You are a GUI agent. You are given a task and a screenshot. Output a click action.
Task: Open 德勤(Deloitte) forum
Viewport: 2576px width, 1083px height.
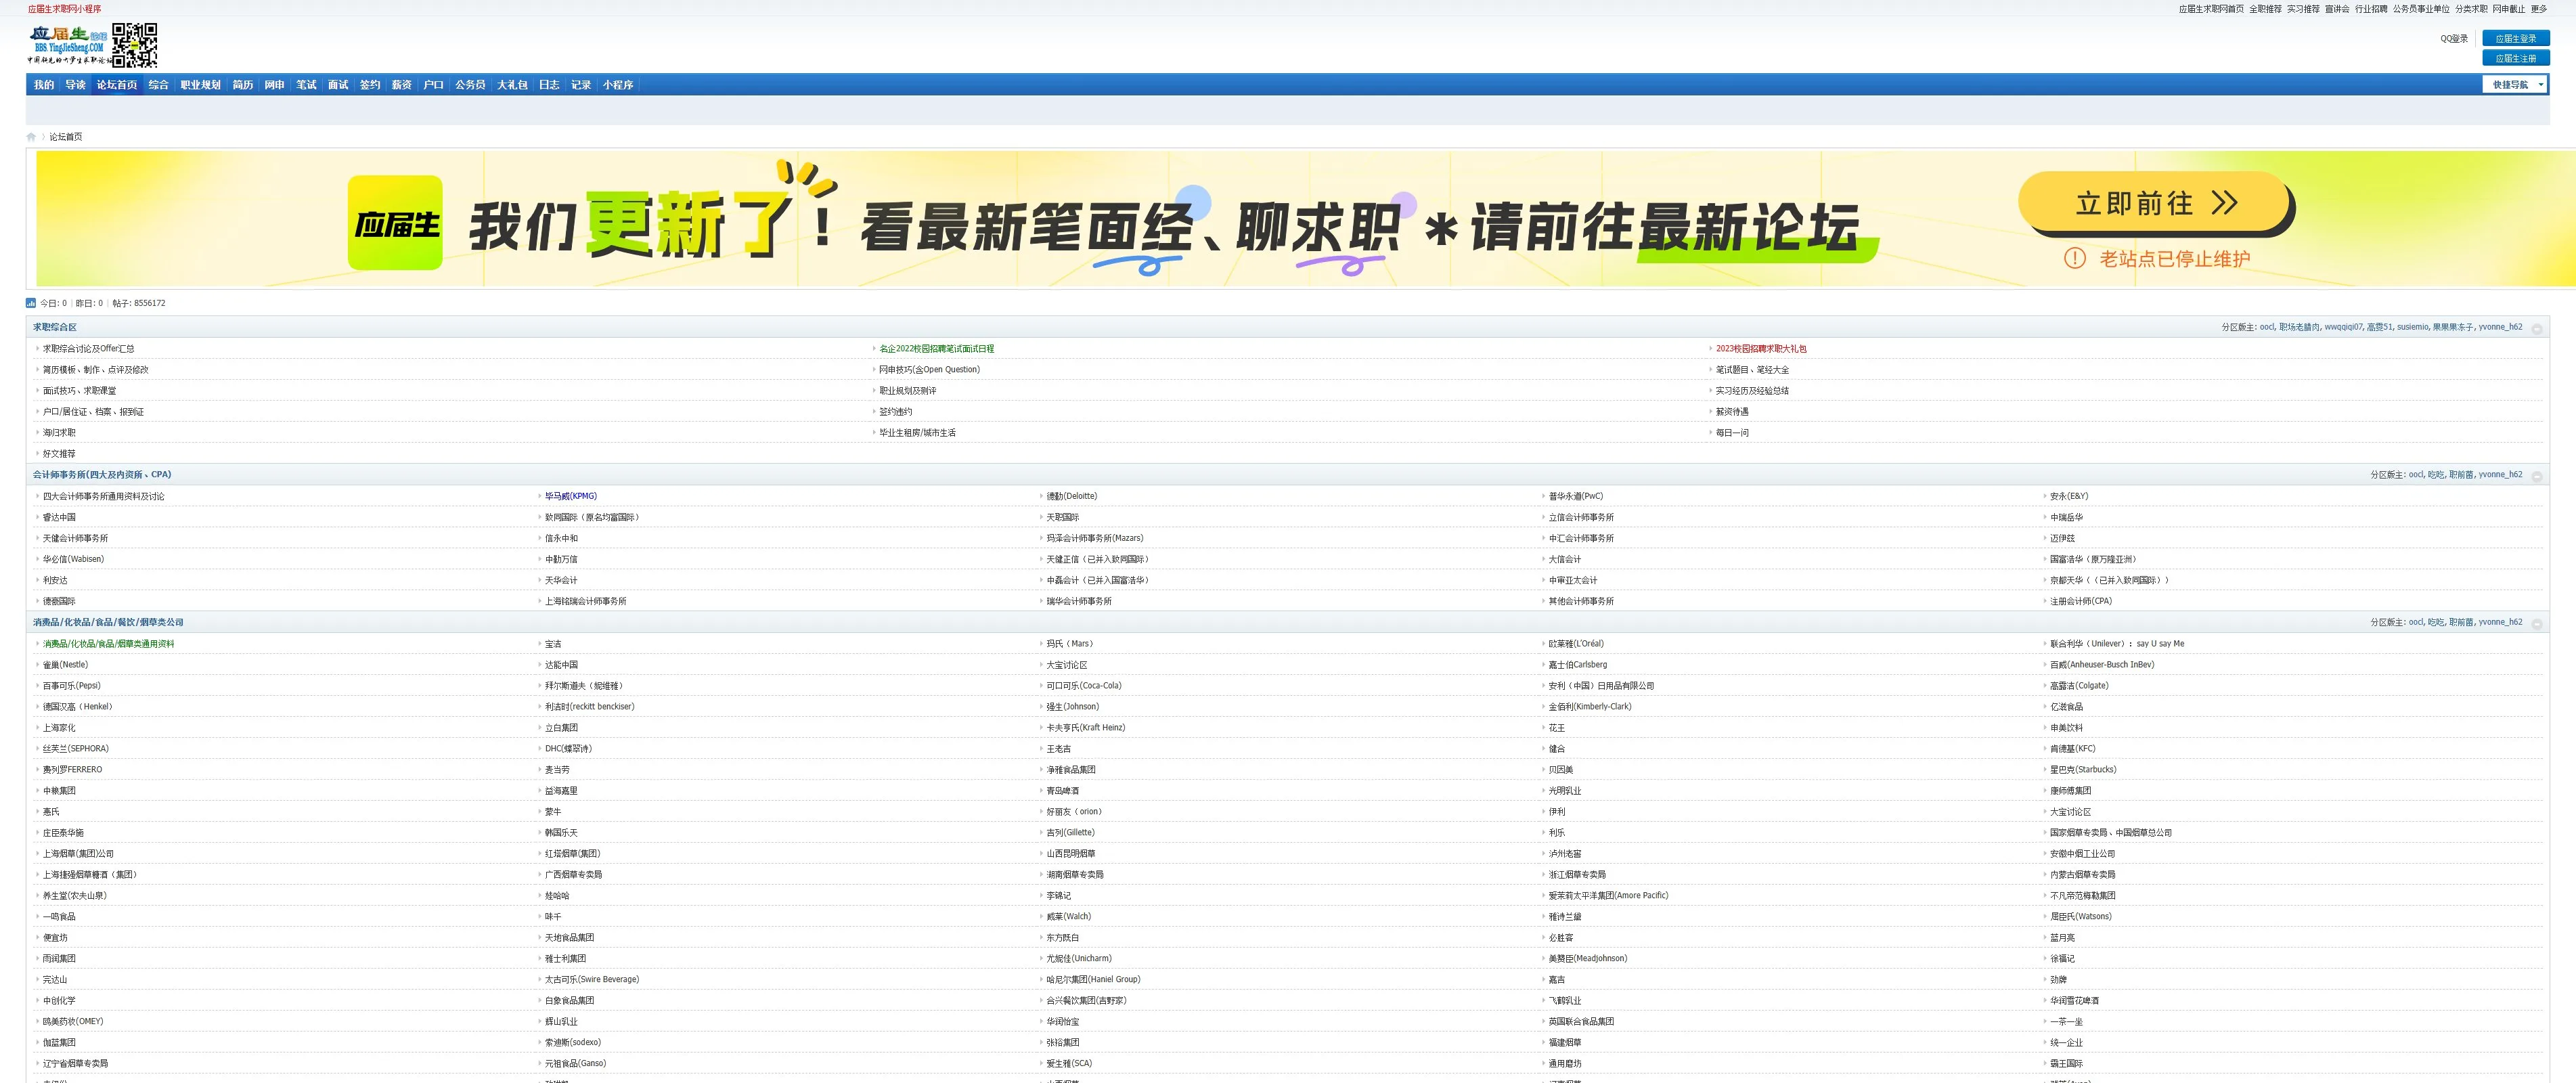tap(1072, 496)
